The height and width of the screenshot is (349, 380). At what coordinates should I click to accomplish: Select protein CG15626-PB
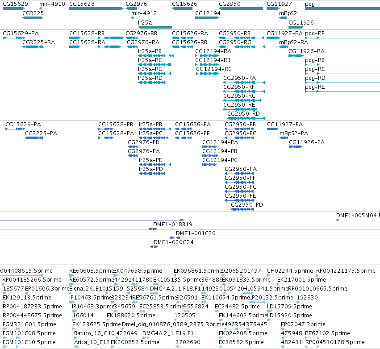point(183,138)
